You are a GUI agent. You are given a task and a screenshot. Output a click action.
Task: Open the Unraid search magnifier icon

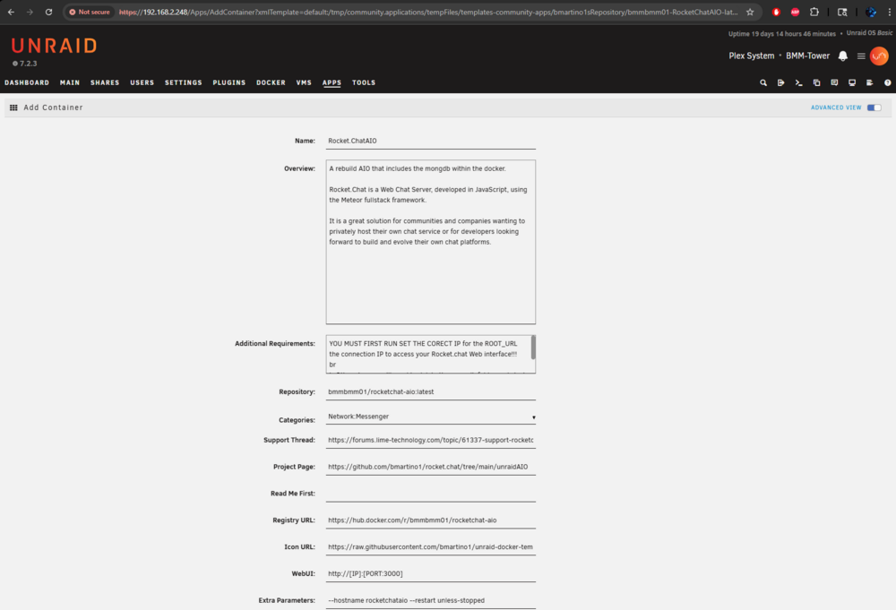click(762, 82)
